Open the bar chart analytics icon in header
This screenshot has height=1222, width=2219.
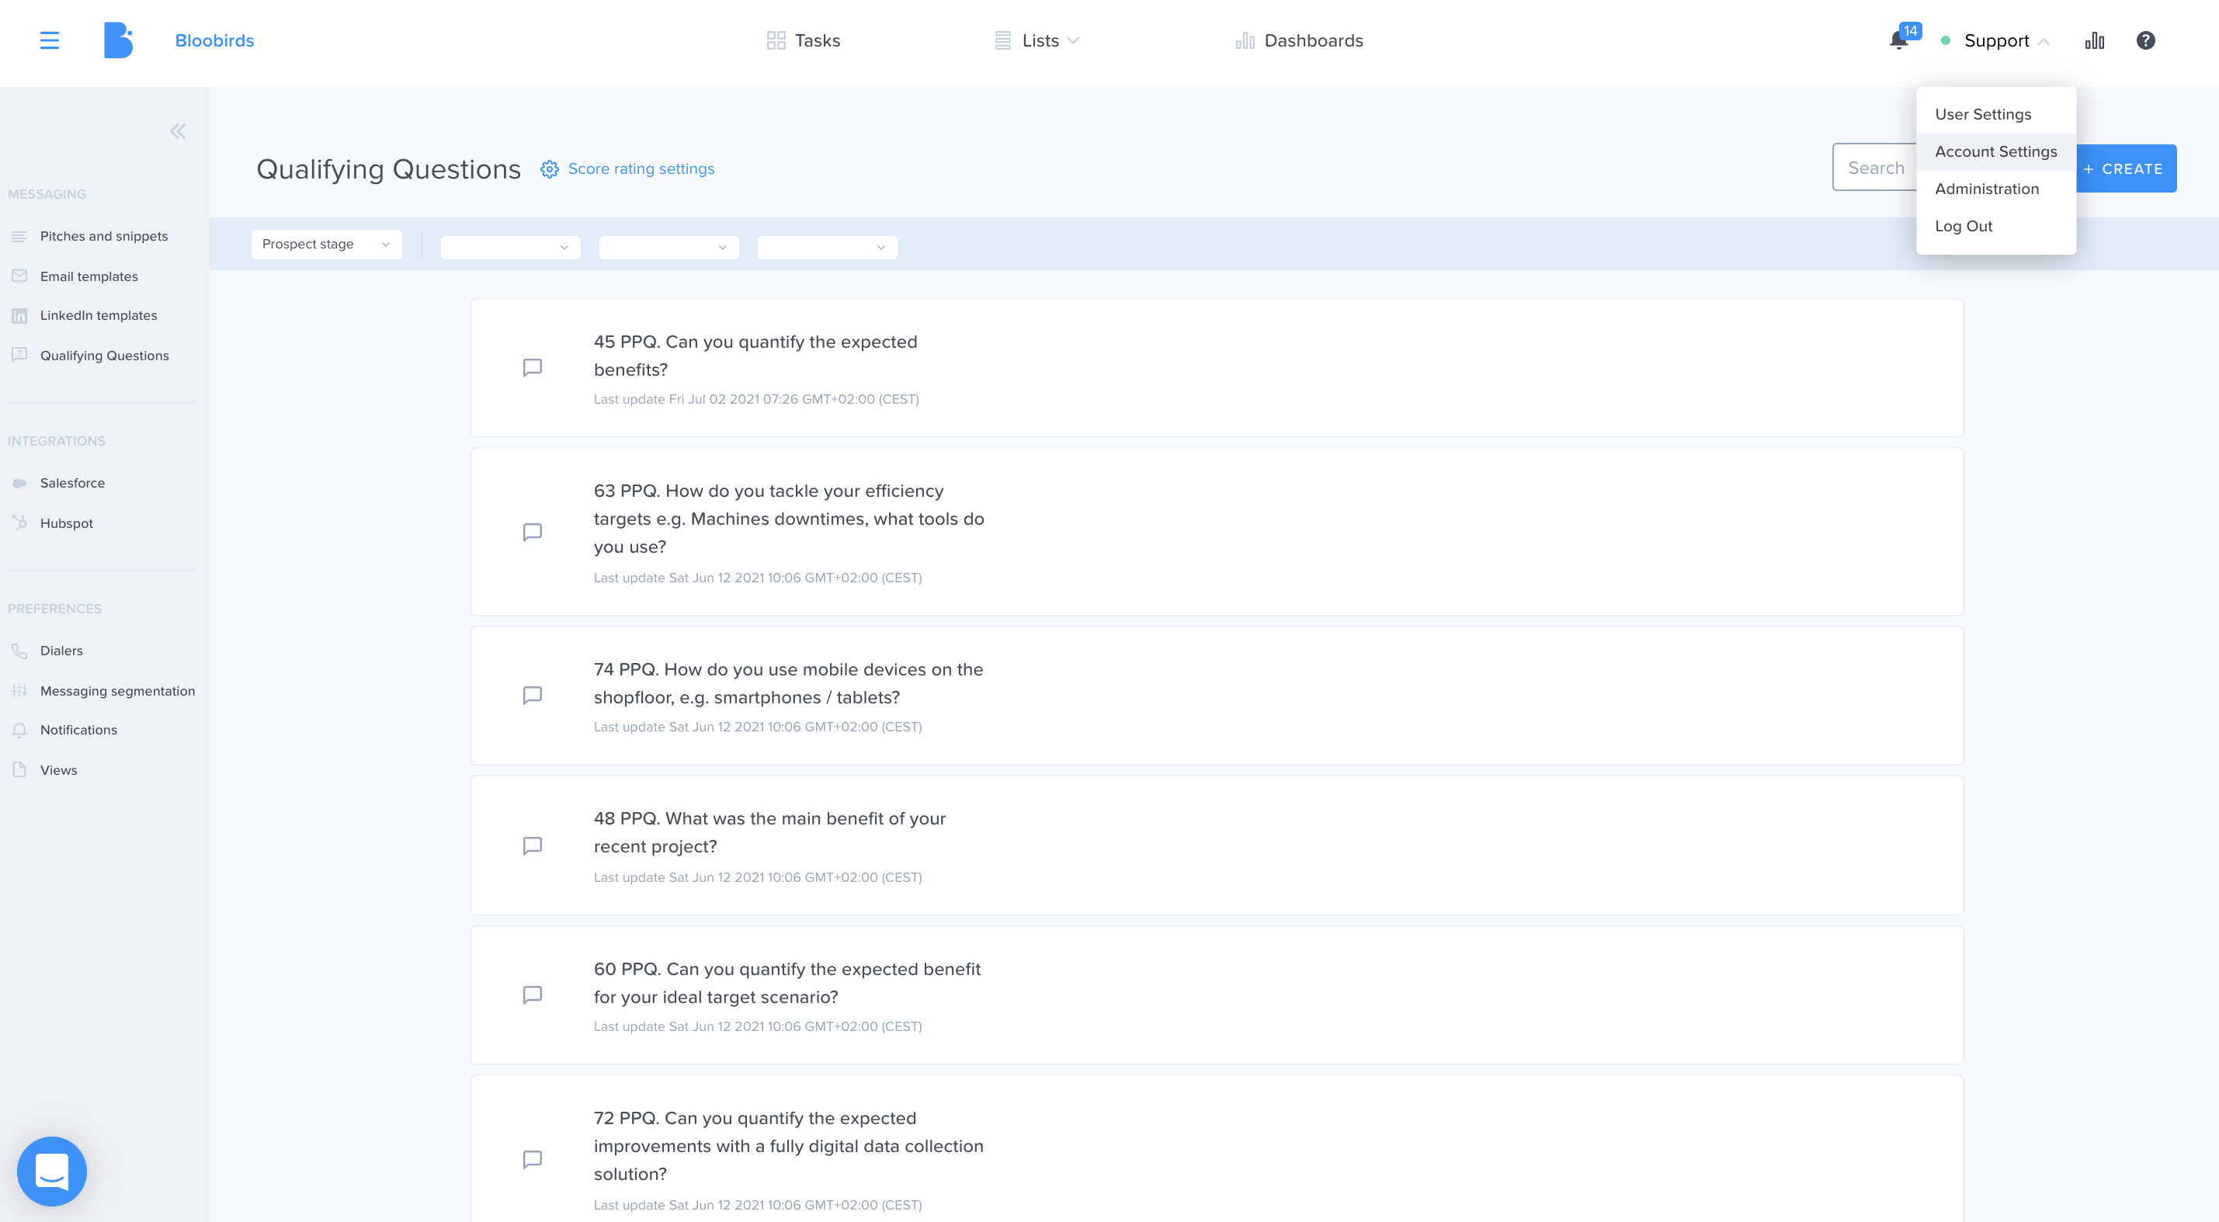(2094, 40)
